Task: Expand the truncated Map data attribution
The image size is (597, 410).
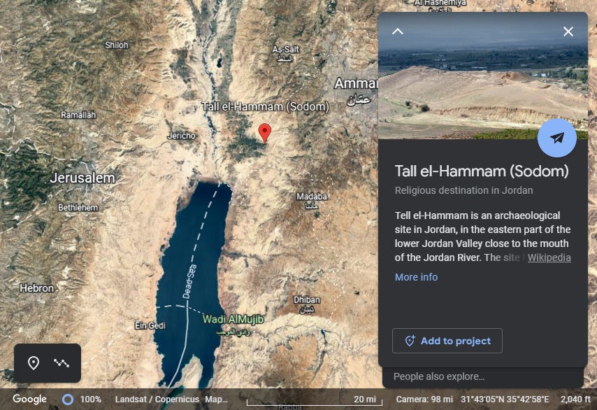Action: tap(216, 400)
